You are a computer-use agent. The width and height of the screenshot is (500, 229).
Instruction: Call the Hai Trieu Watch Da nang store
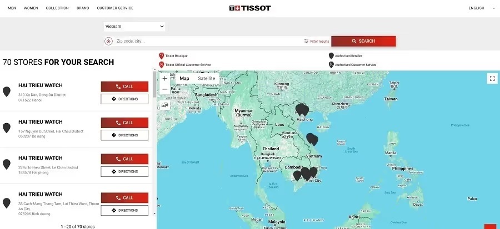coord(124,123)
